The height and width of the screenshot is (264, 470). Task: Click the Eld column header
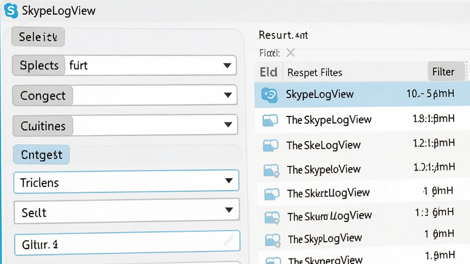[269, 72]
